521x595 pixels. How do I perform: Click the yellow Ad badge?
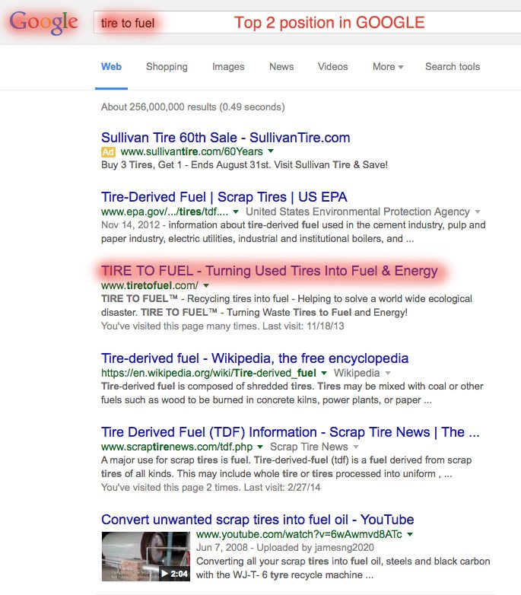108,152
